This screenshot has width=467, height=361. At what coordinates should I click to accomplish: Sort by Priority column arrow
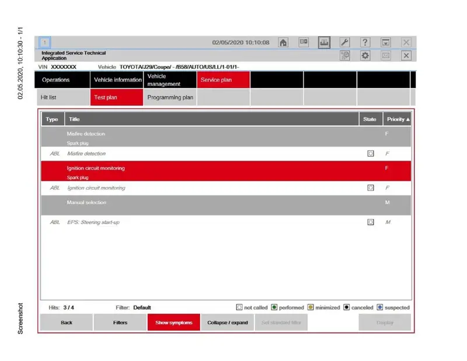[407, 119]
